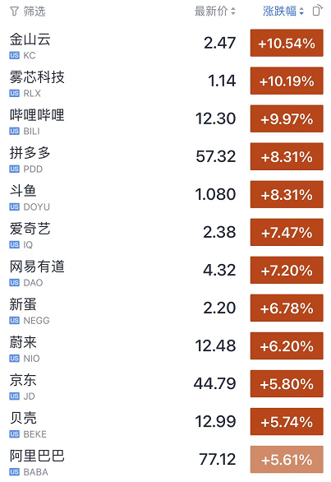The width and height of the screenshot is (331, 482).
Task: Click the US badge next to IQ
Action: tap(14, 244)
